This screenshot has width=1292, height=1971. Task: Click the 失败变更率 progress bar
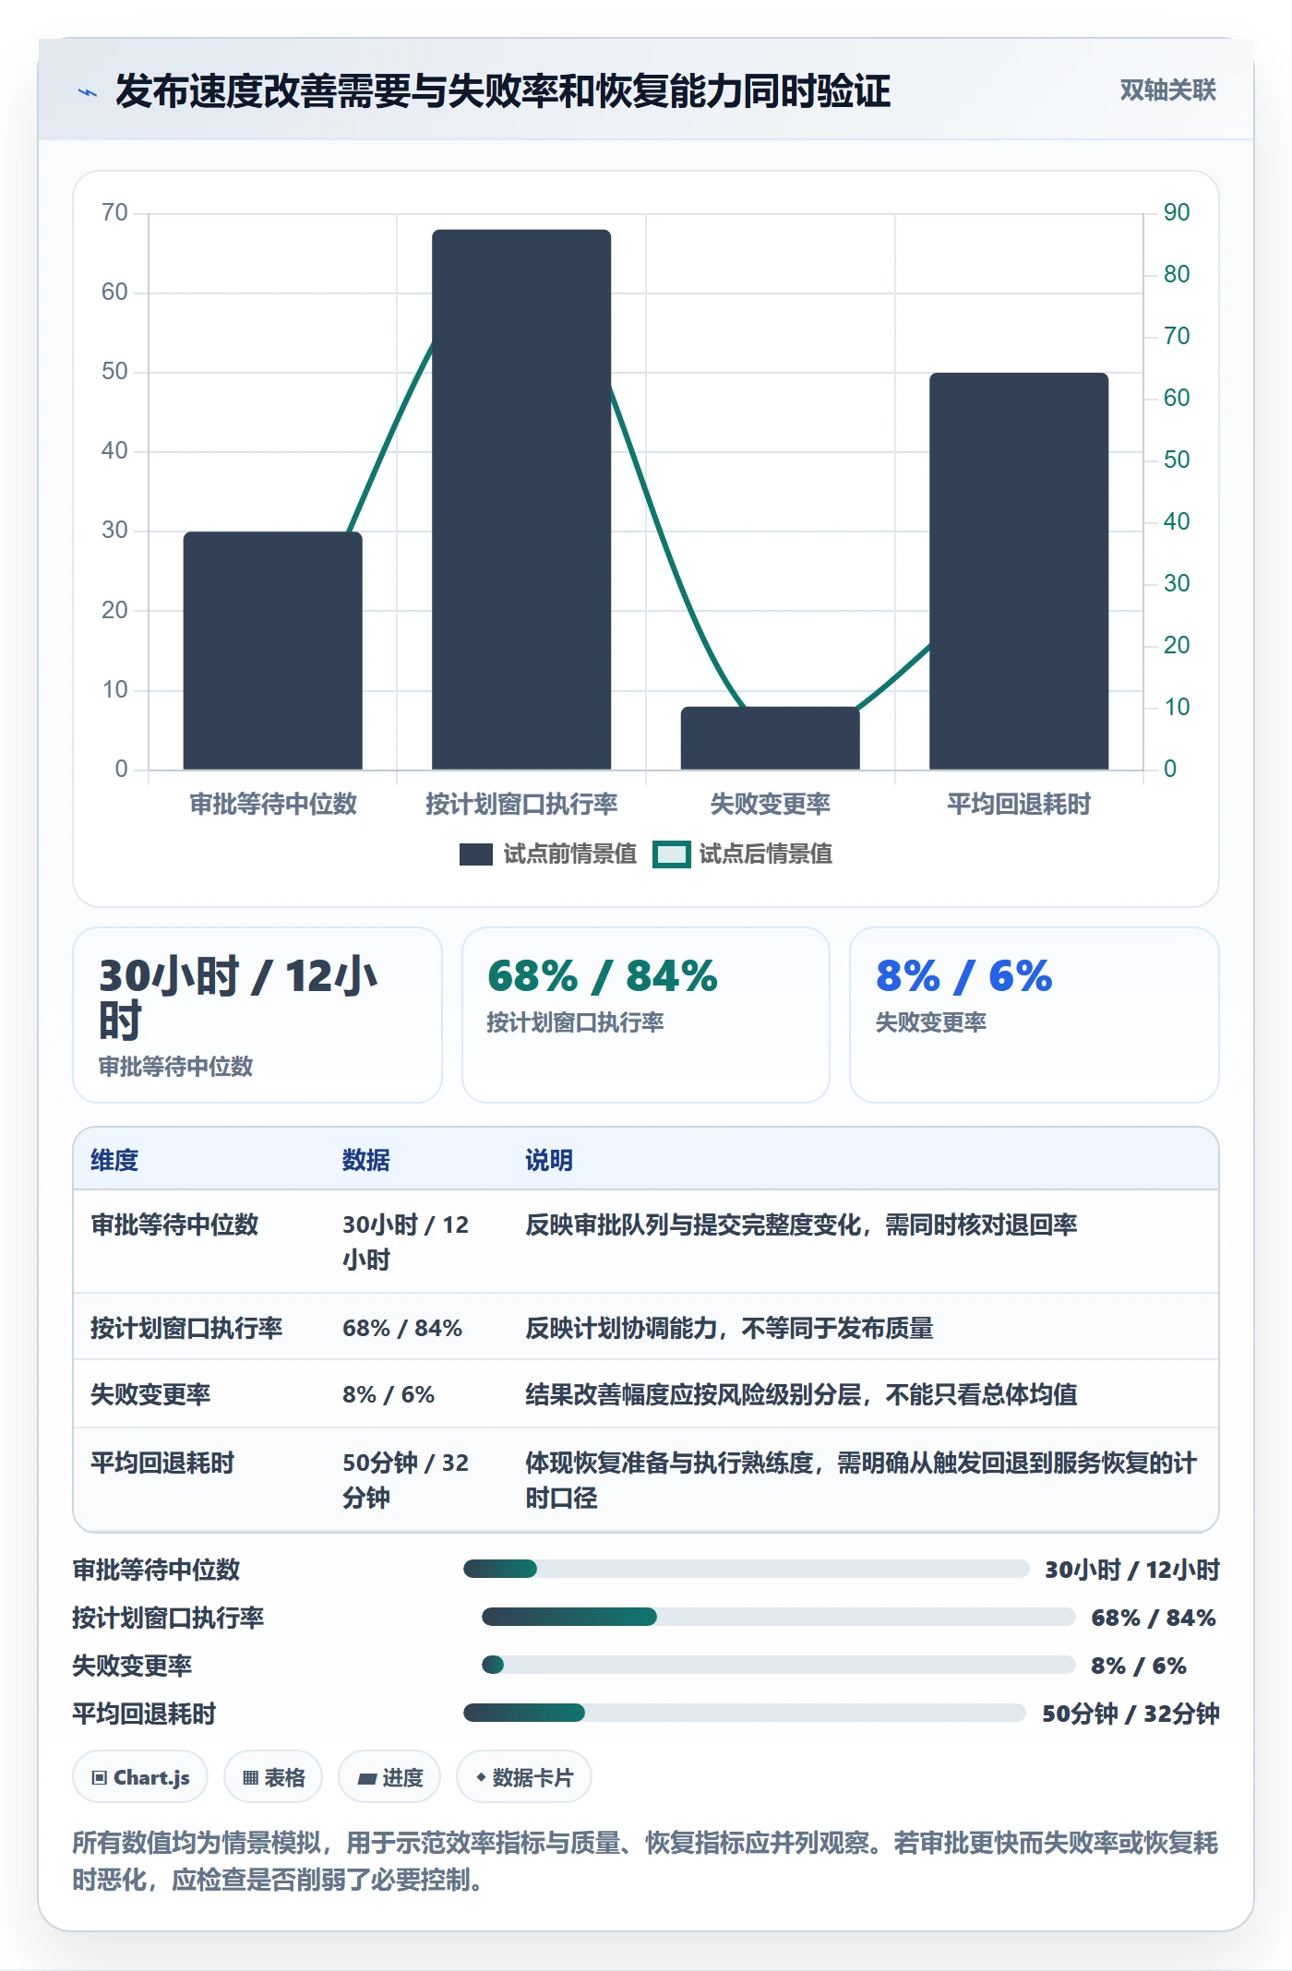tap(778, 1665)
